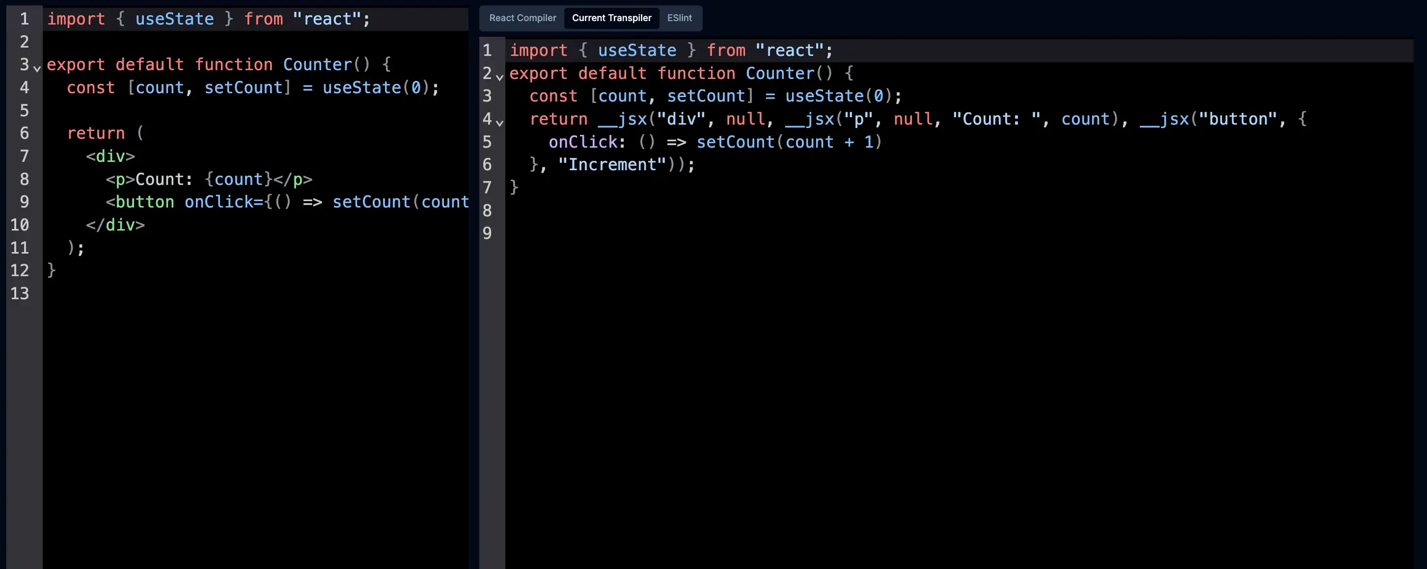Click the onClick property in the output pane
This screenshot has width=1427, height=569.
[583, 142]
